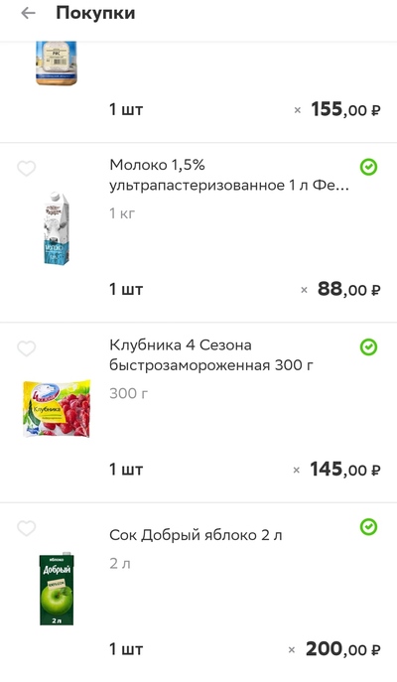Open Клубника 4 Сезона быстрозамороженная title
This screenshot has height=682, width=397.
click(x=210, y=355)
